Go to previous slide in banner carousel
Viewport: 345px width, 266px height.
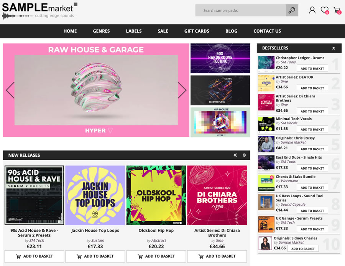[10, 90]
